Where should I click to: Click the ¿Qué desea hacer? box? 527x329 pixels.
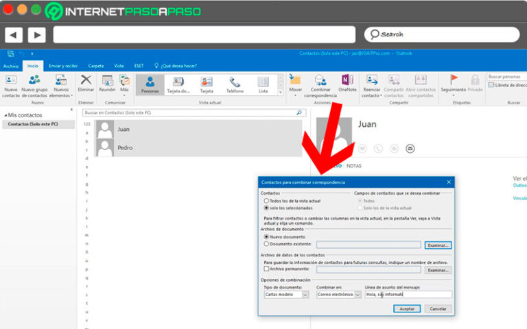176,66
